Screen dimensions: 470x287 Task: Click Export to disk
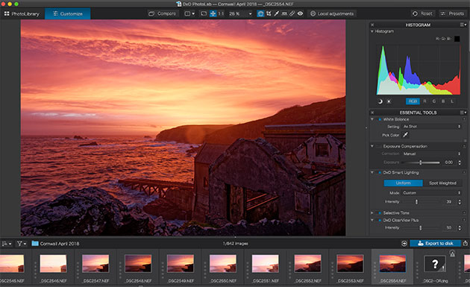436,243
